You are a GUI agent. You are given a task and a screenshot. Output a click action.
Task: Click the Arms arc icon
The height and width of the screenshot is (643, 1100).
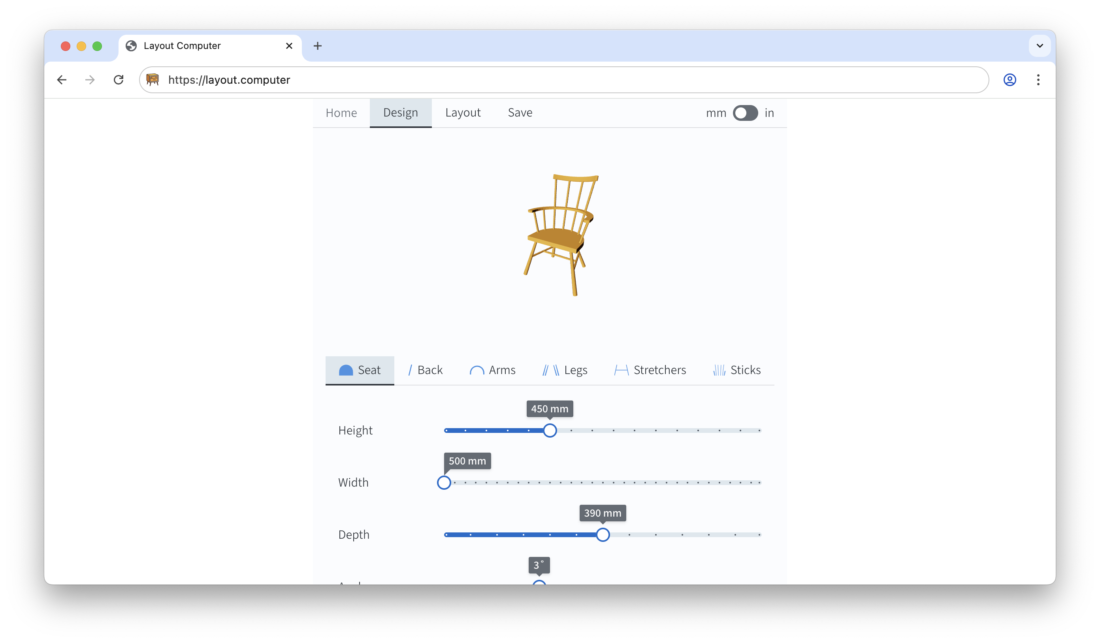coord(477,370)
